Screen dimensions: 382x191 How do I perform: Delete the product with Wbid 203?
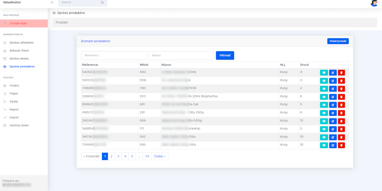point(341,97)
